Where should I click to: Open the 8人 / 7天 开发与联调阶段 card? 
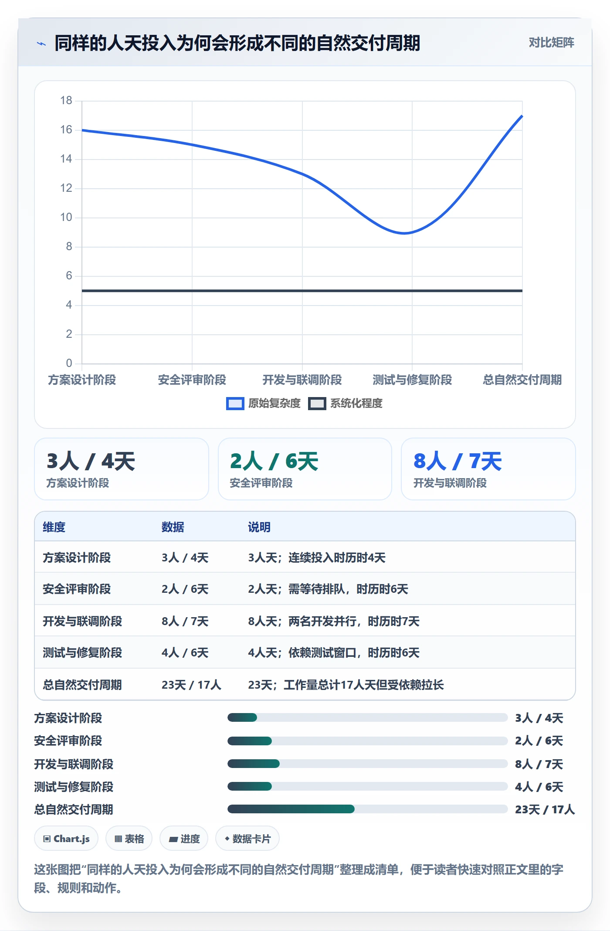click(488, 469)
